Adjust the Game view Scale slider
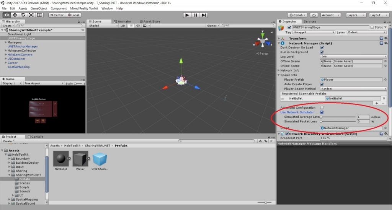 (x=78, y=83)
